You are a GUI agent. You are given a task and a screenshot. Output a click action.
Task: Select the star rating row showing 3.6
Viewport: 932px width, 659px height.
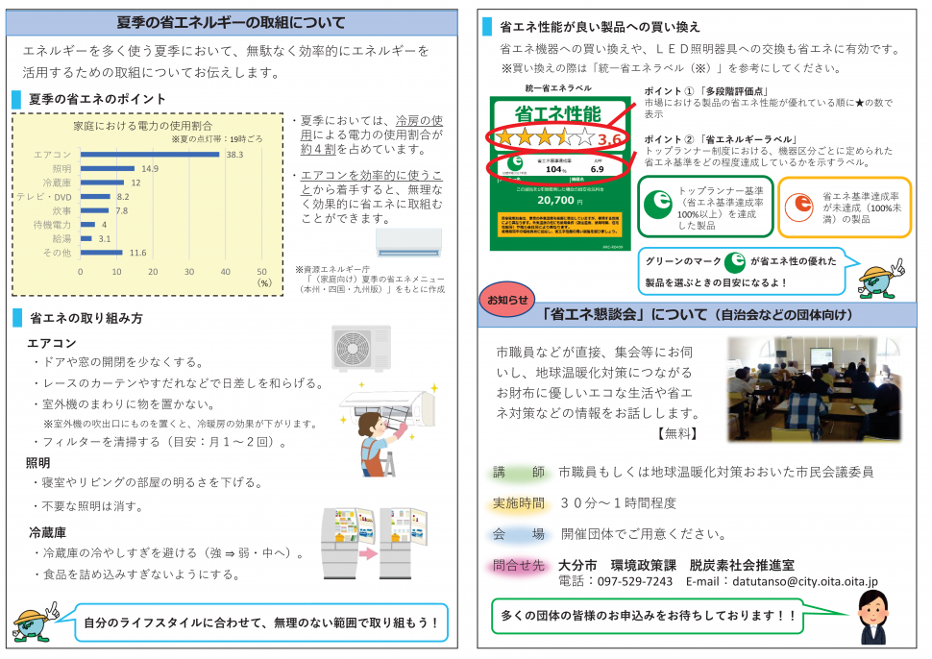click(557, 138)
